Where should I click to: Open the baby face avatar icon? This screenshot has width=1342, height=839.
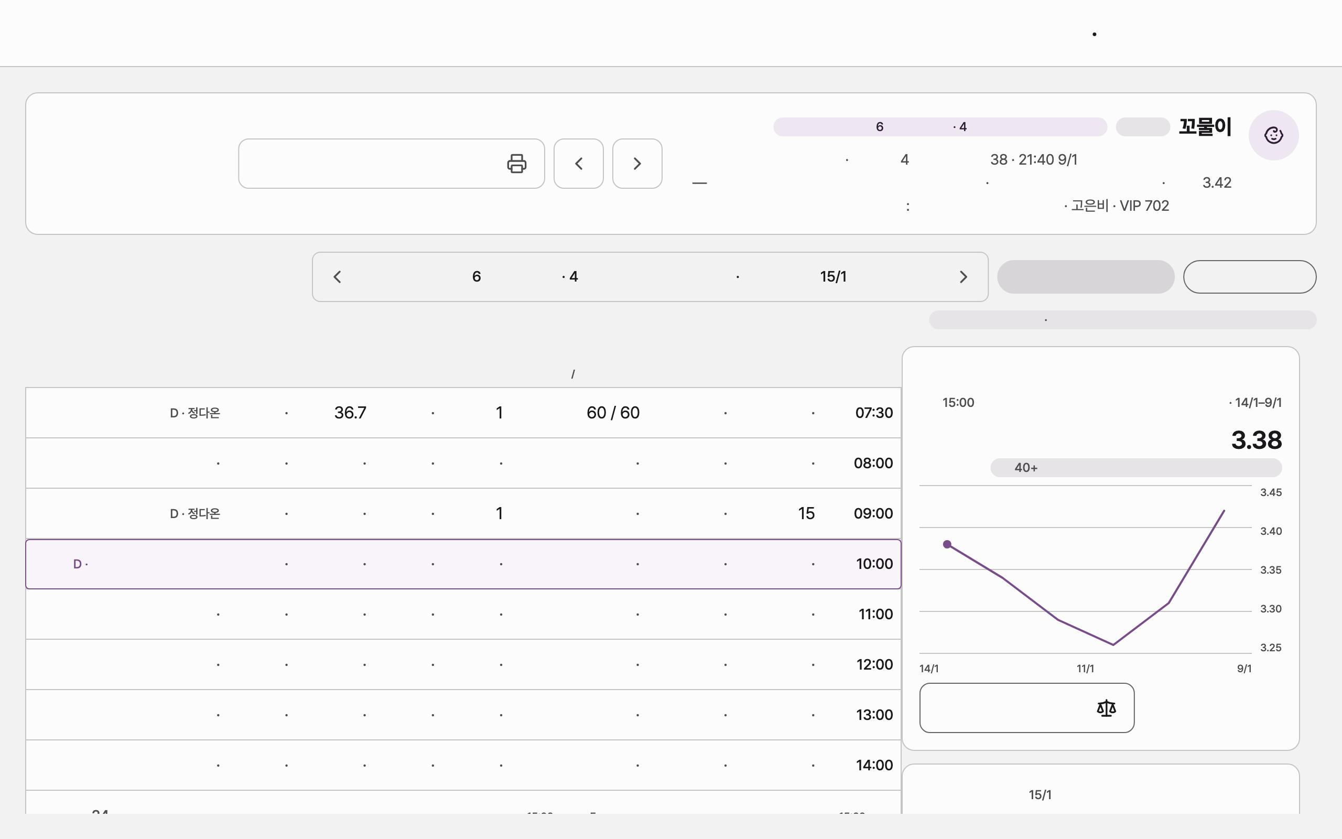pyautogui.click(x=1273, y=135)
